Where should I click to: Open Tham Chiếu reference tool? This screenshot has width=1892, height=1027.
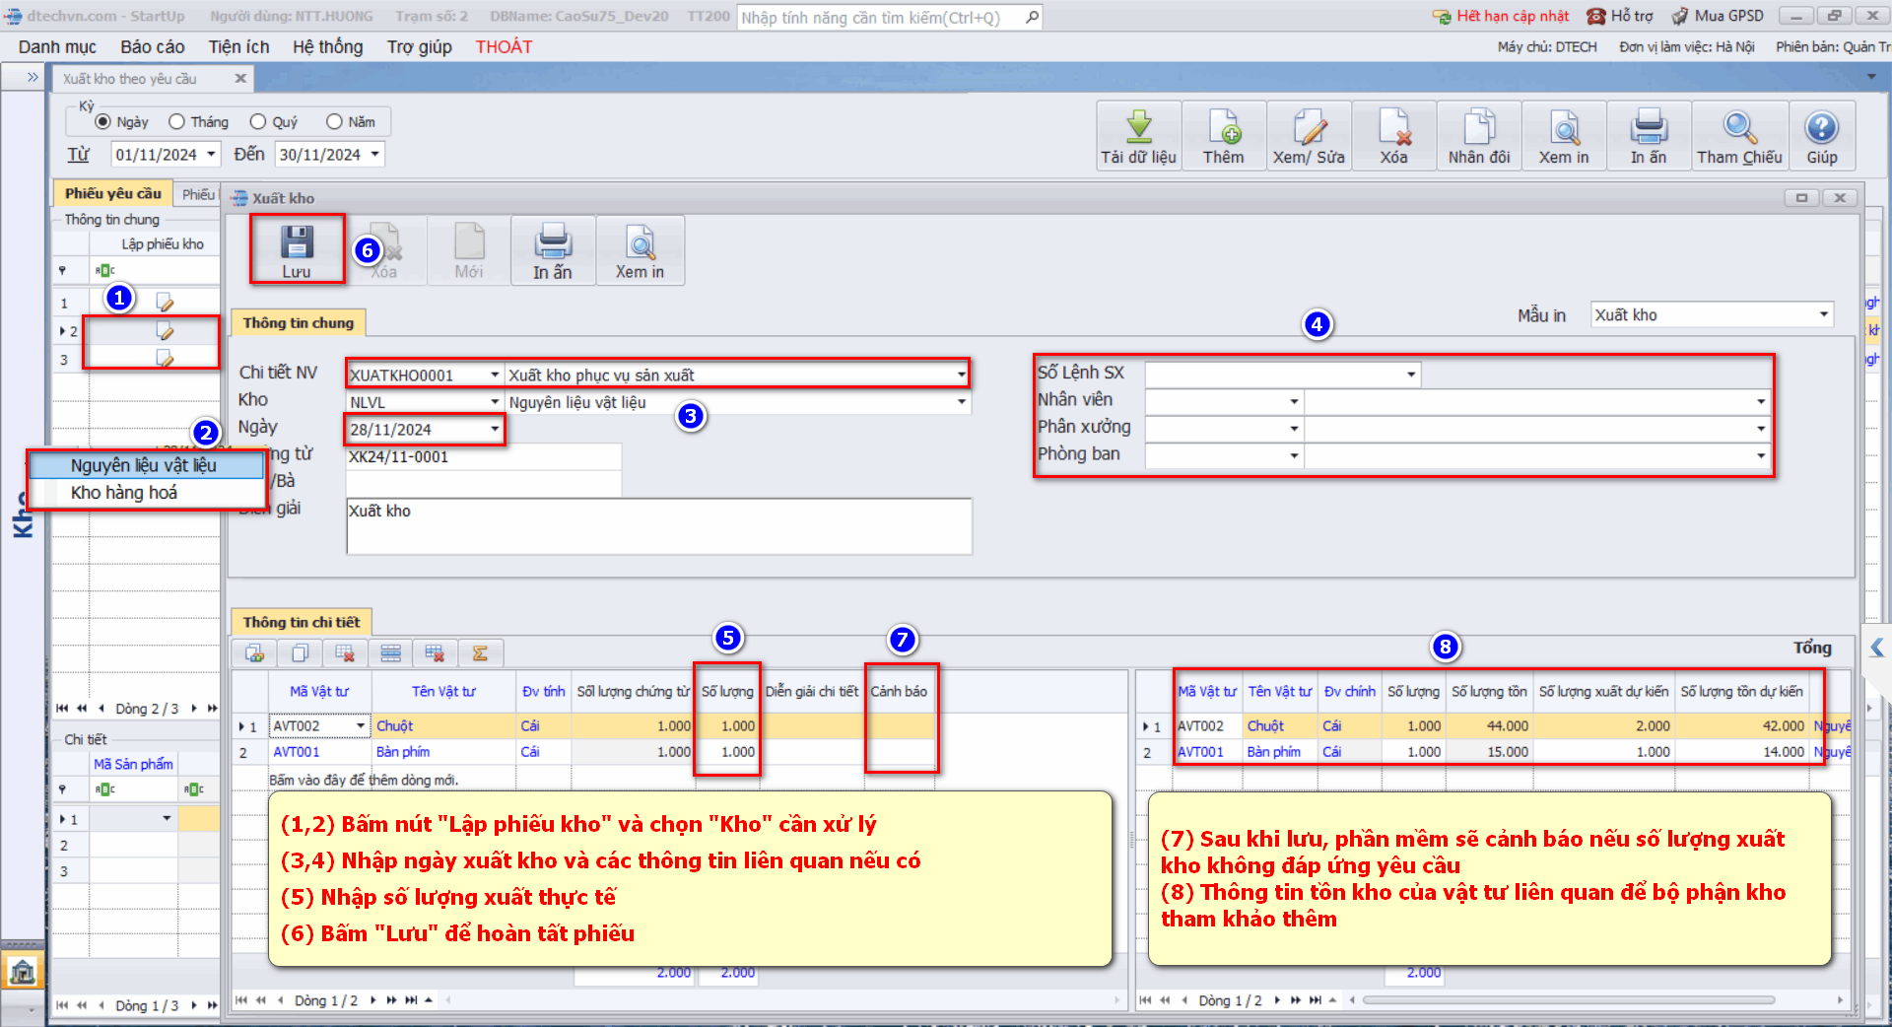click(x=1738, y=129)
